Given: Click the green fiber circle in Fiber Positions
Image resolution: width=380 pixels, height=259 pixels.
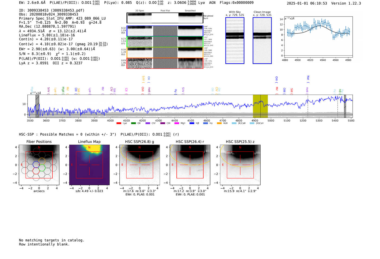Looking at the screenshot, I should 42,168.
